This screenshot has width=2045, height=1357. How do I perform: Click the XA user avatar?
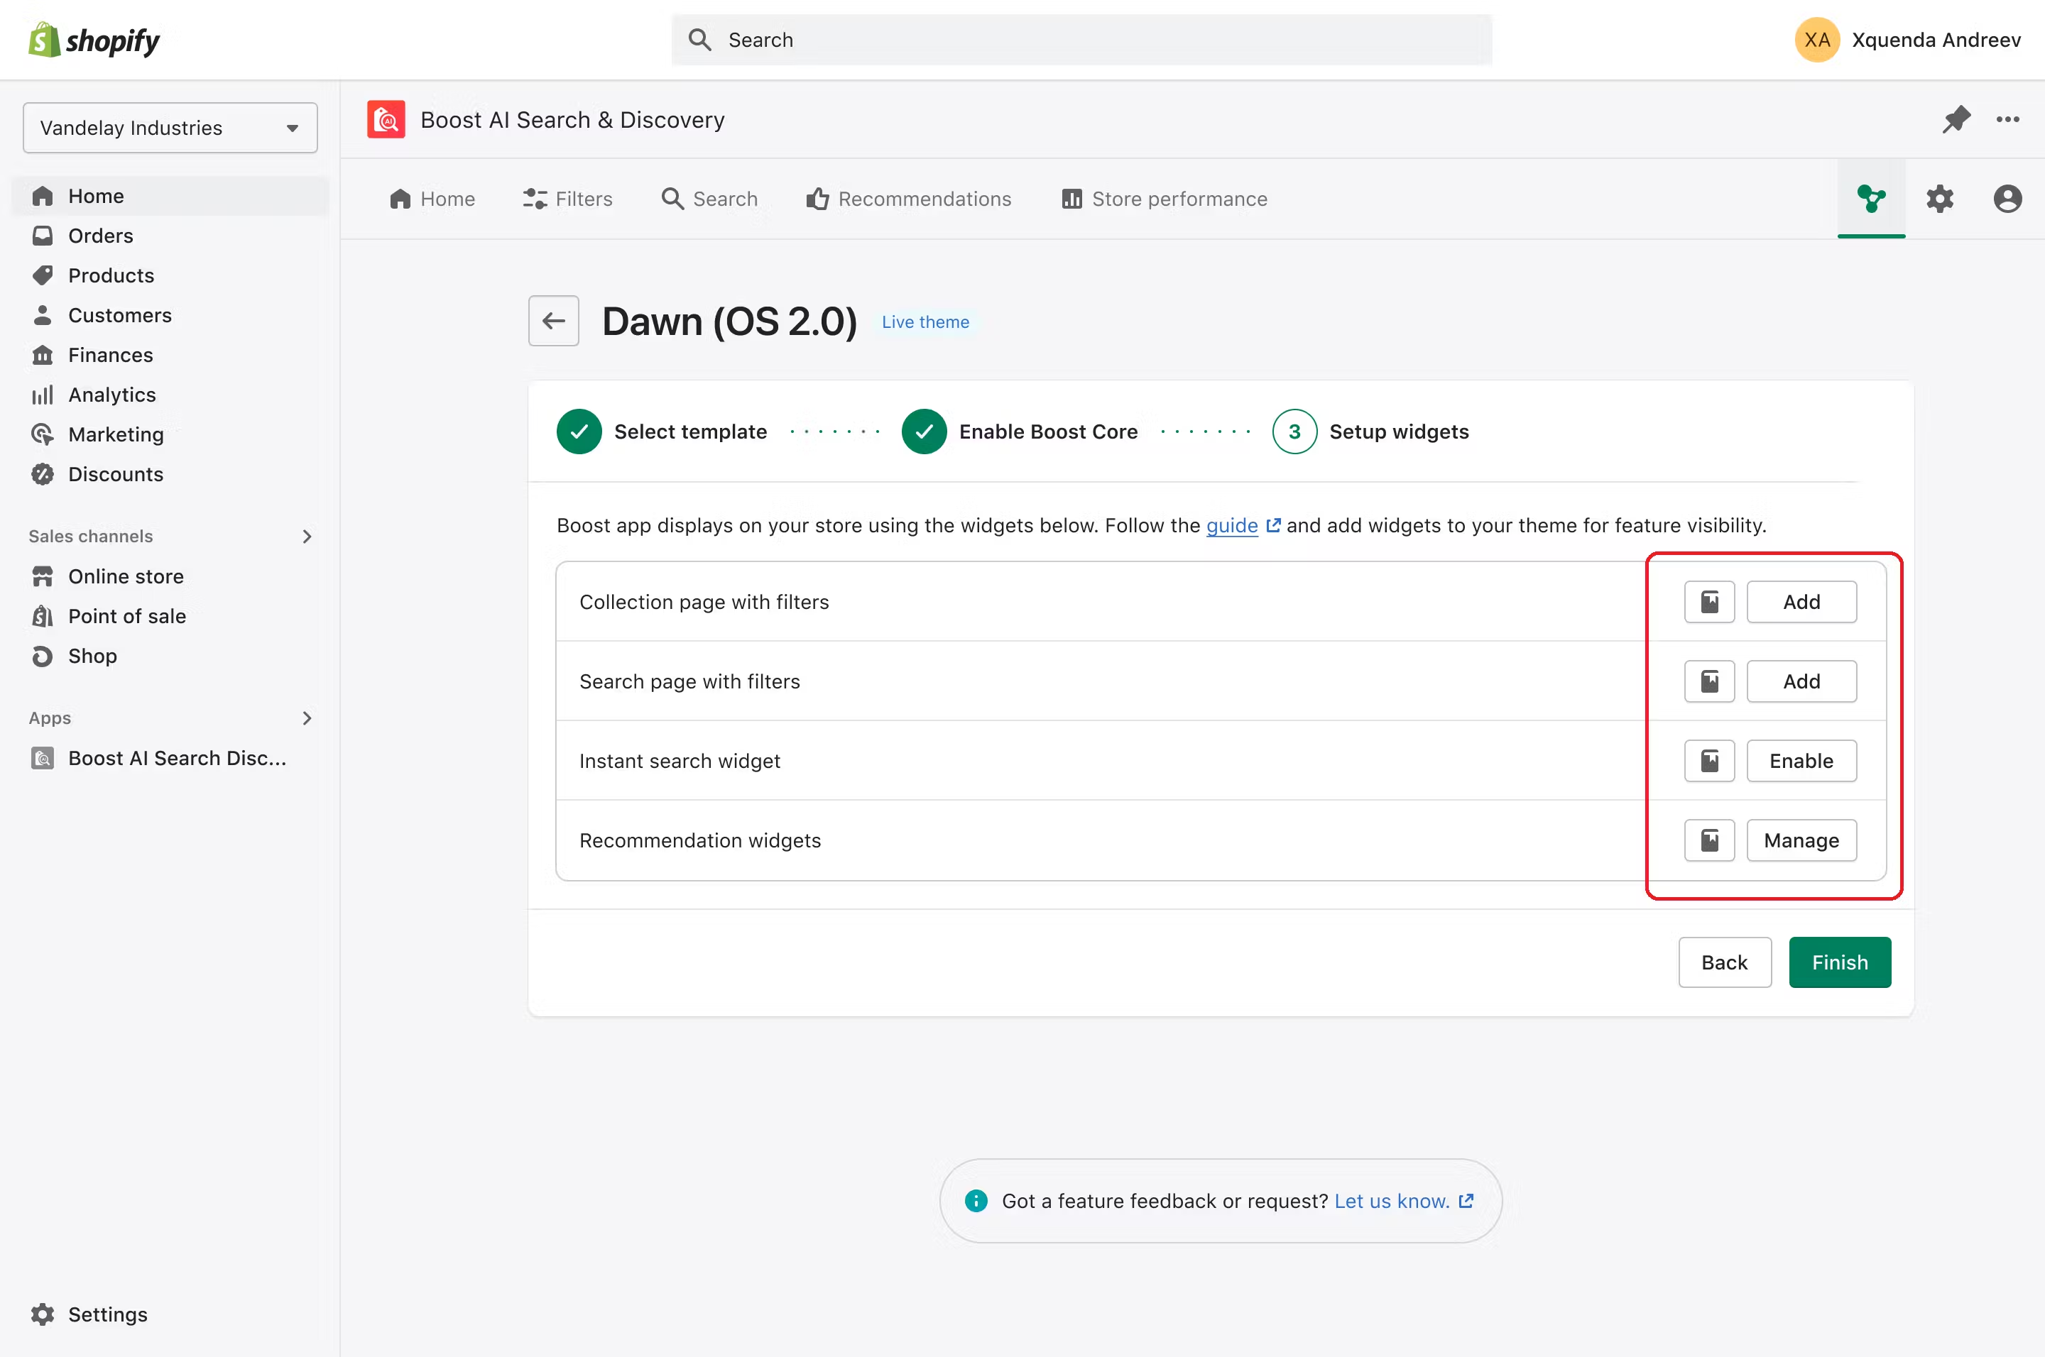click(1816, 40)
